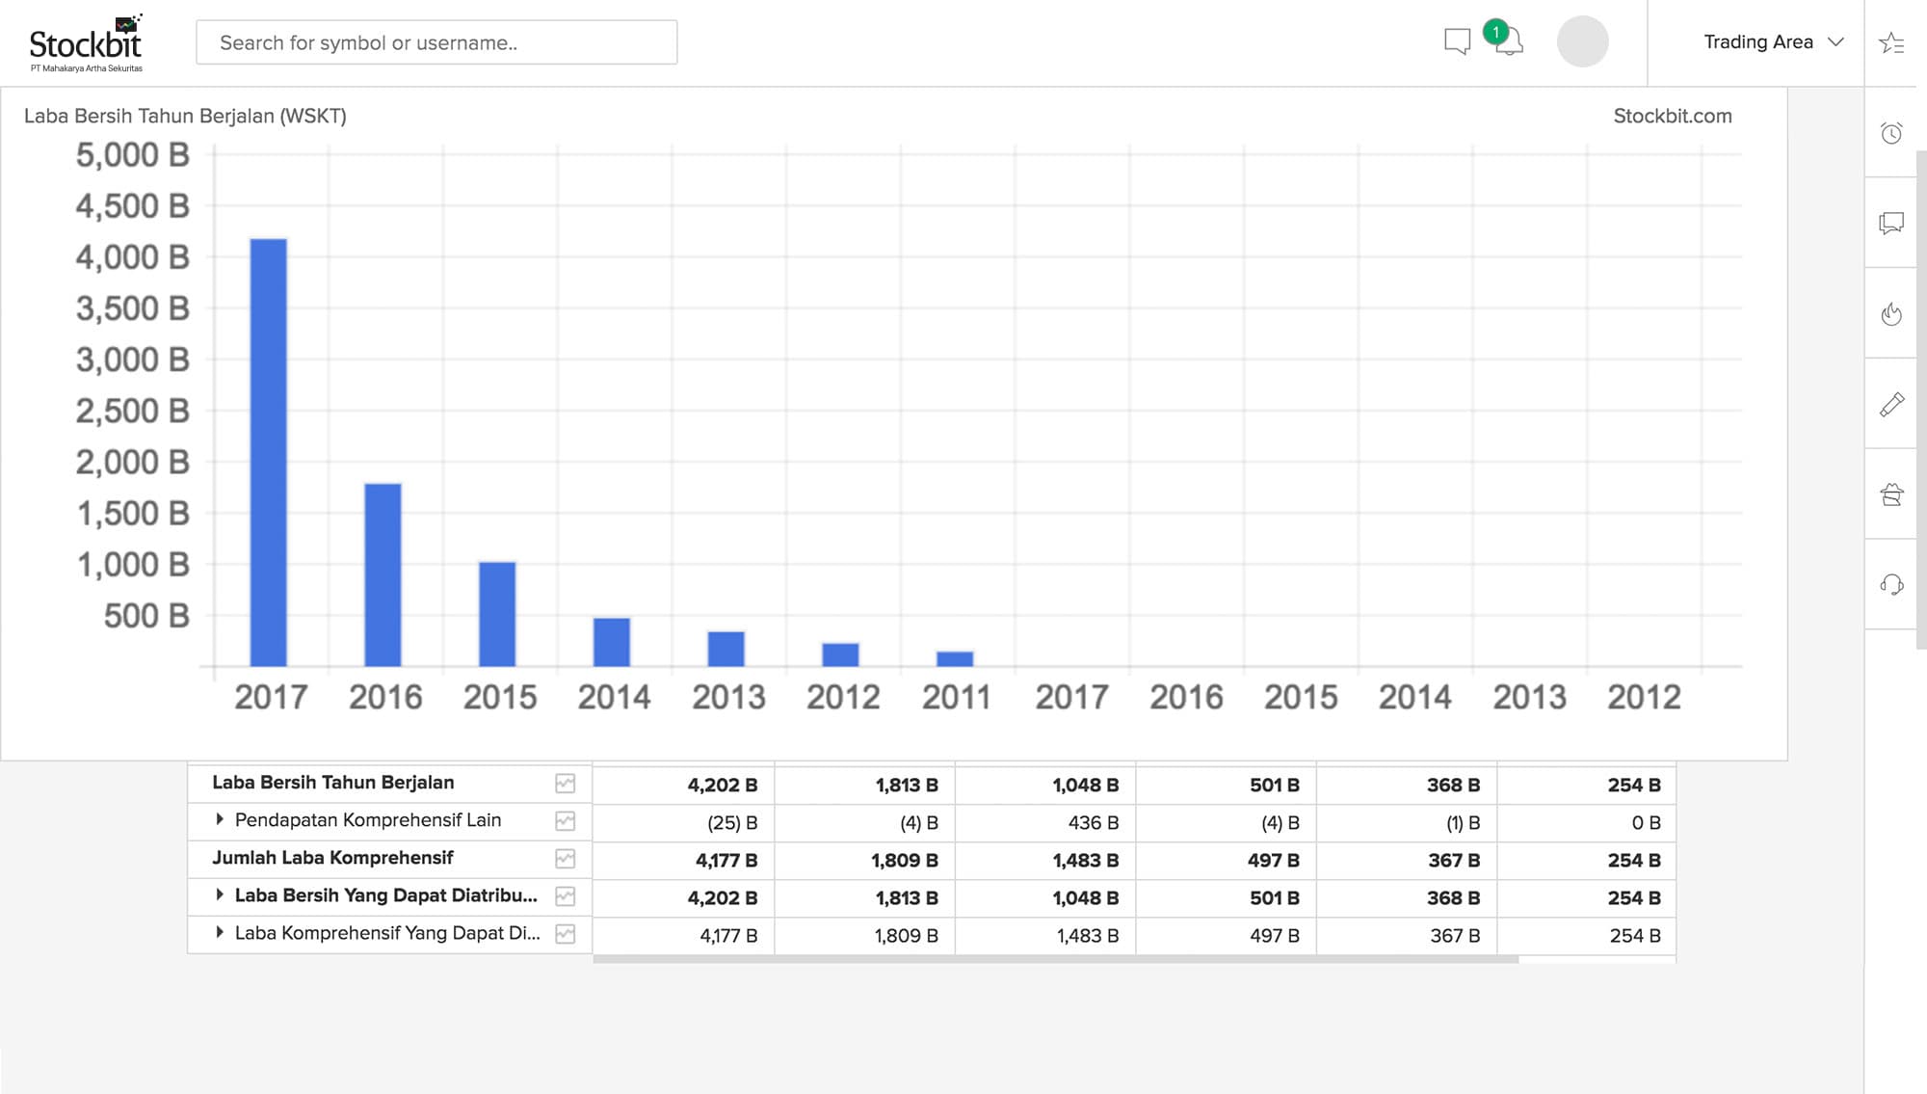
Task: Click the watchlist star icon
Action: coord(1895,42)
